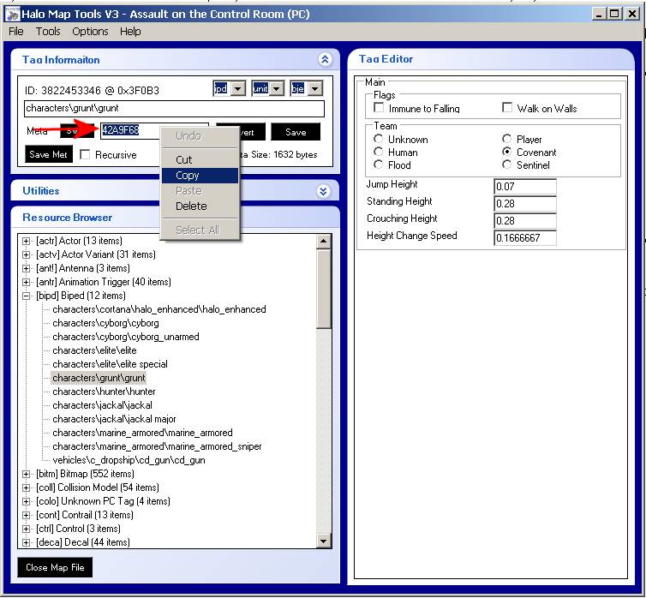Viewport: 646px width, 598px height.
Task: Select the Unknown team radio
Action: pyautogui.click(x=378, y=139)
